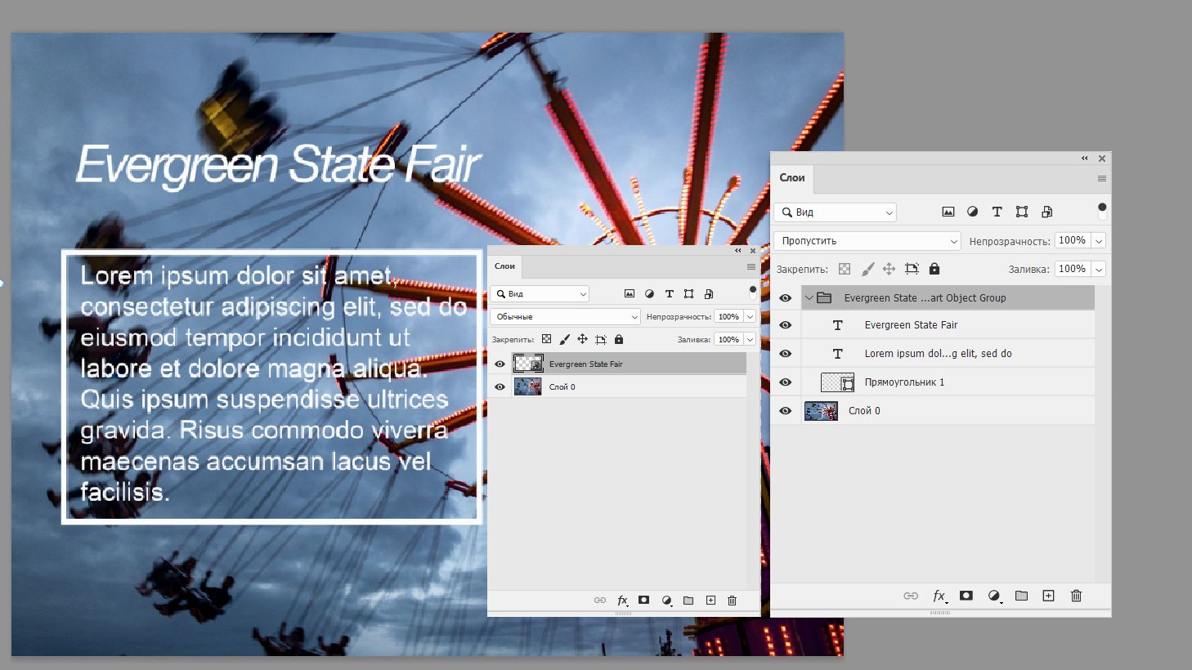
Task: Lock image pixels brush icon in large panel
Action: (867, 269)
